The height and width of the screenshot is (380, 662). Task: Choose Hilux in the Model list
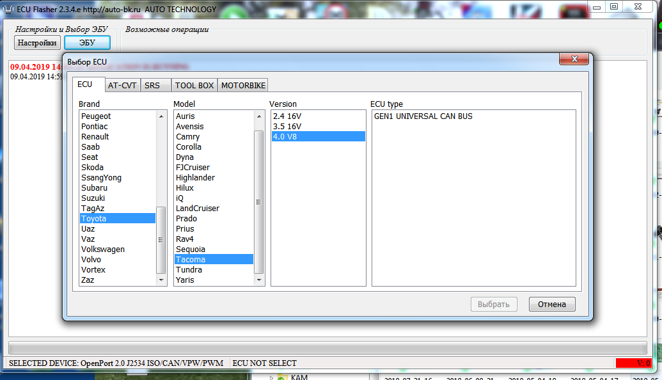point(214,188)
